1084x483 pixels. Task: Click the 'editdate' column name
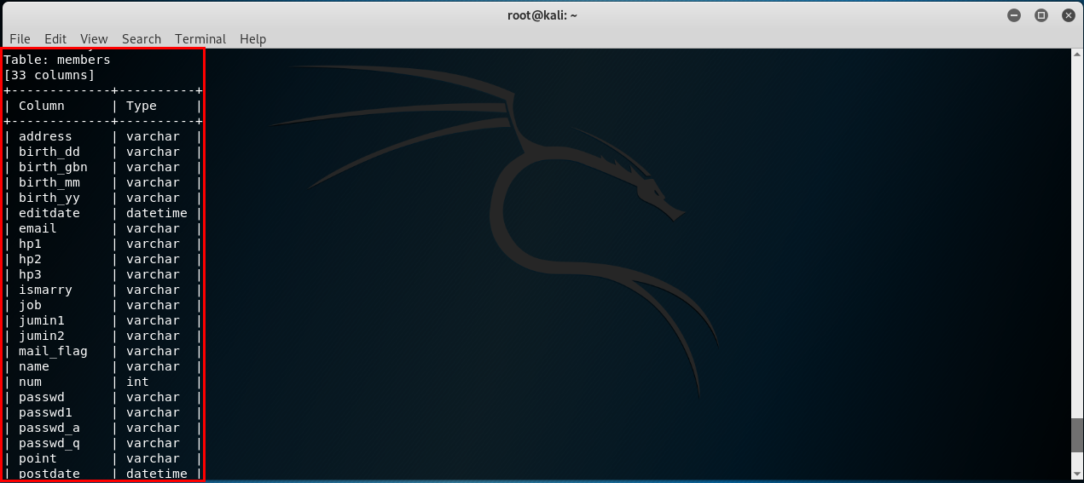coord(49,213)
